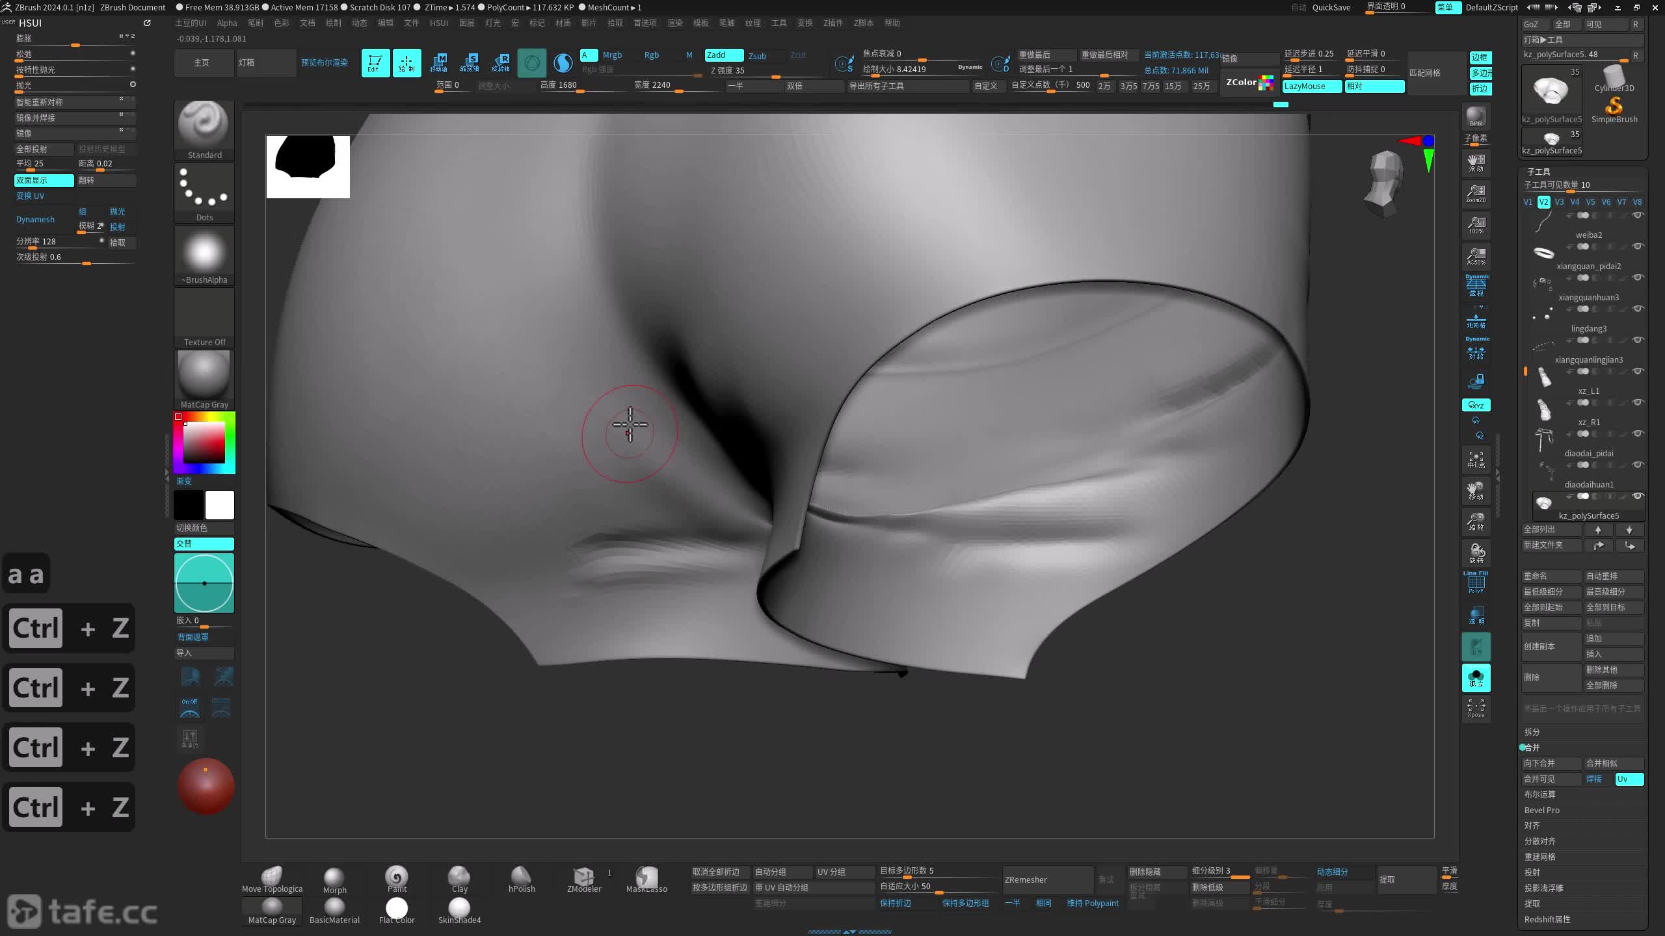Open the BPR render icon
Viewport: 1665px width, 936px height.
pos(1476,117)
